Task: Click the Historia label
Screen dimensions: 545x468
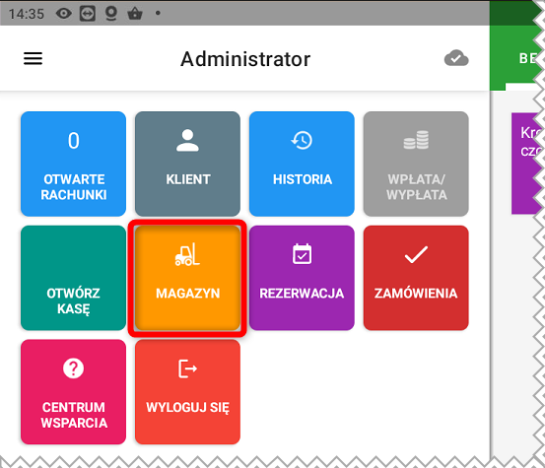Action: click(302, 179)
